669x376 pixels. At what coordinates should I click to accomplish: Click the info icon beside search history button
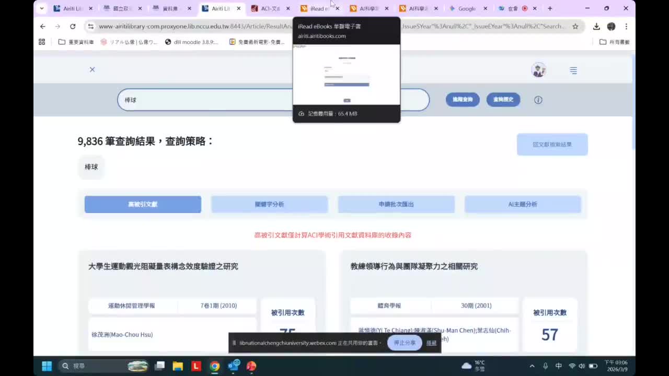click(x=538, y=100)
